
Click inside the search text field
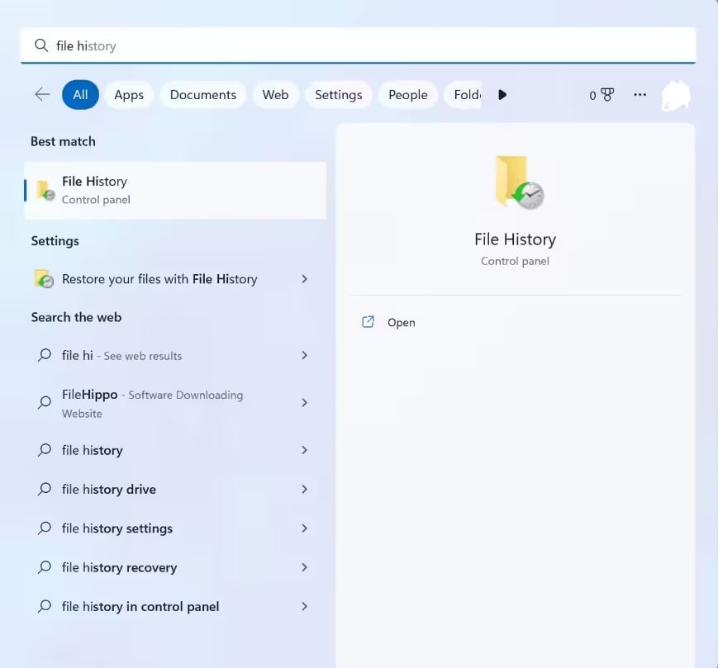[358, 45]
